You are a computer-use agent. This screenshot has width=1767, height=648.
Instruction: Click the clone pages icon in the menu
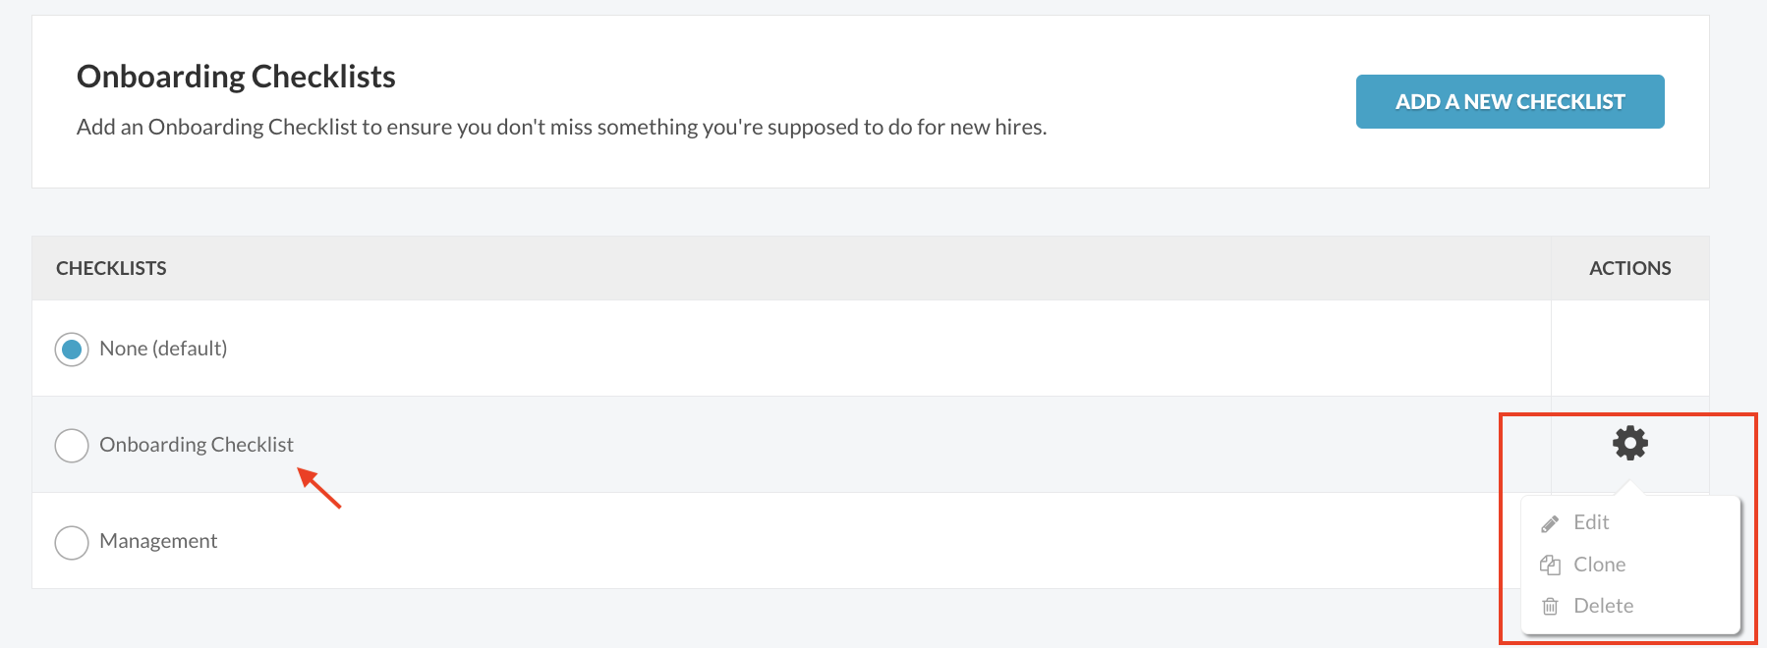[x=1550, y=565]
